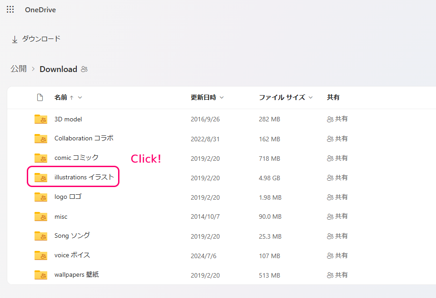Click the misc folder icon
436x298 pixels.
click(x=41, y=216)
